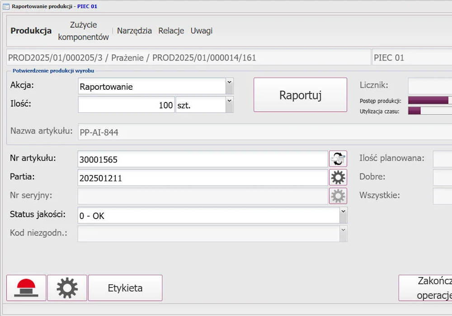452x316 pixels.
Task: Open the Narzędzia tab
Action: 134,31
